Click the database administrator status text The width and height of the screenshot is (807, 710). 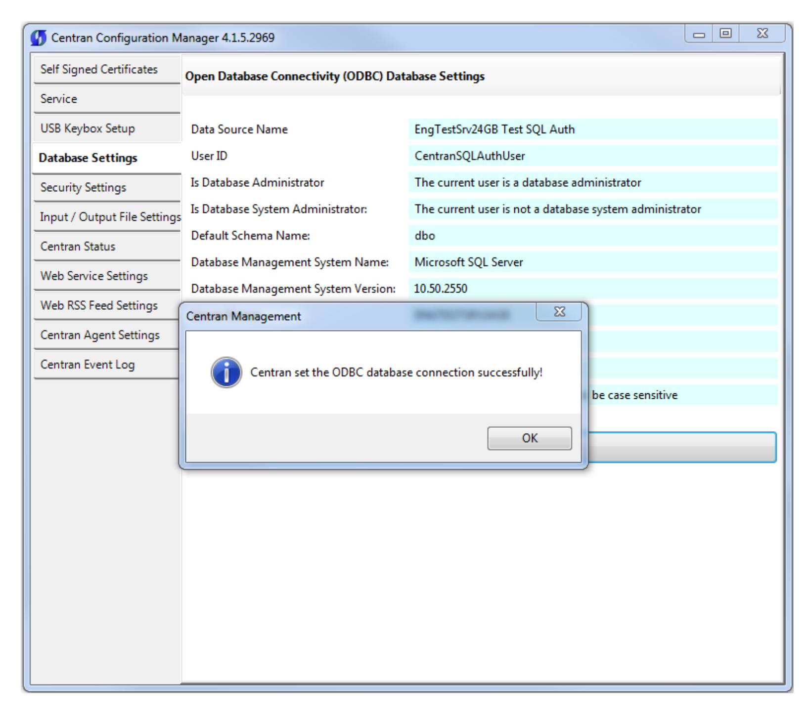pyautogui.click(x=528, y=183)
